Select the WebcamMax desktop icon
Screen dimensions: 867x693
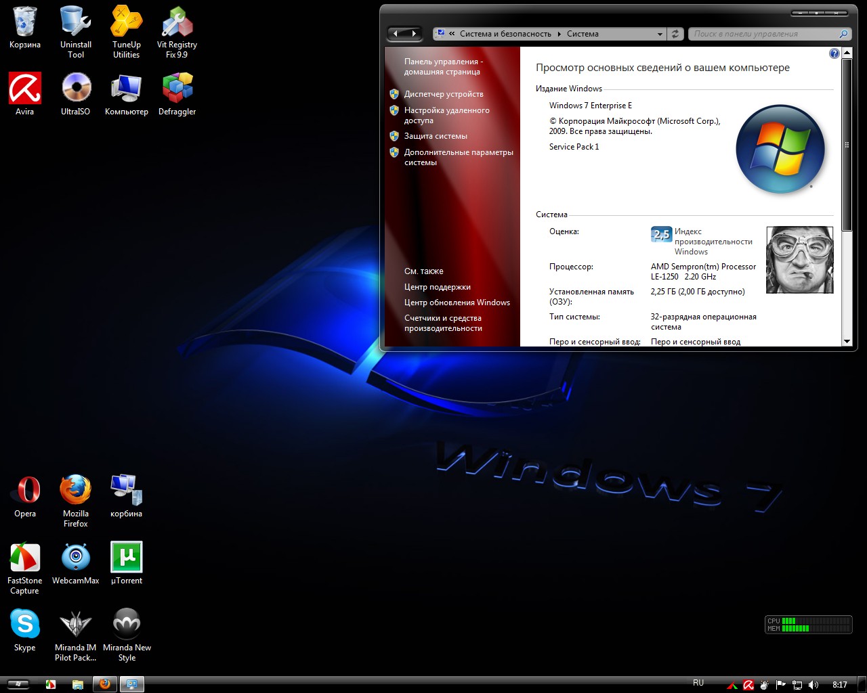click(76, 563)
